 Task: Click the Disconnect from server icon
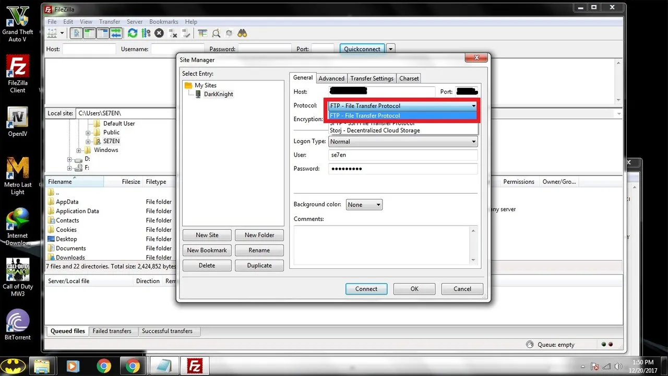click(173, 33)
